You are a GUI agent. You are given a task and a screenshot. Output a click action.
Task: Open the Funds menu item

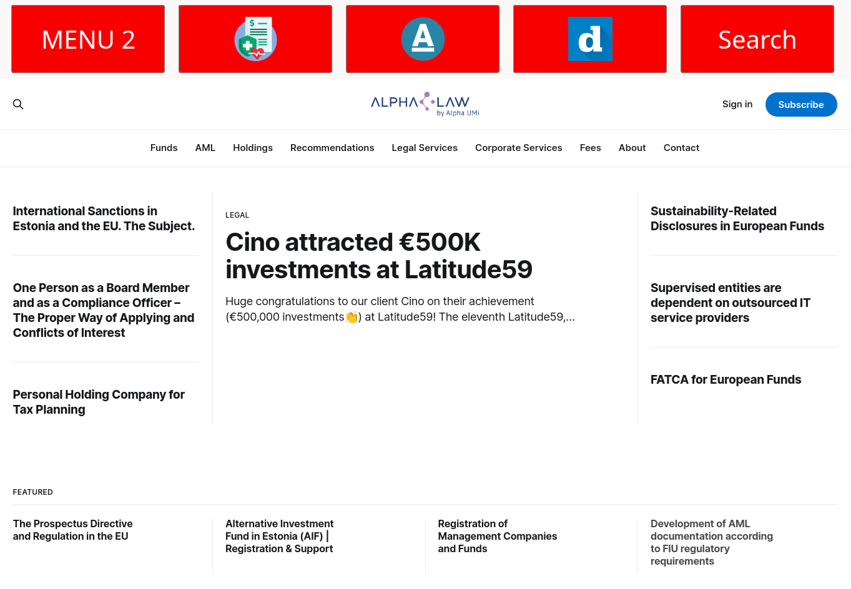[x=164, y=148]
